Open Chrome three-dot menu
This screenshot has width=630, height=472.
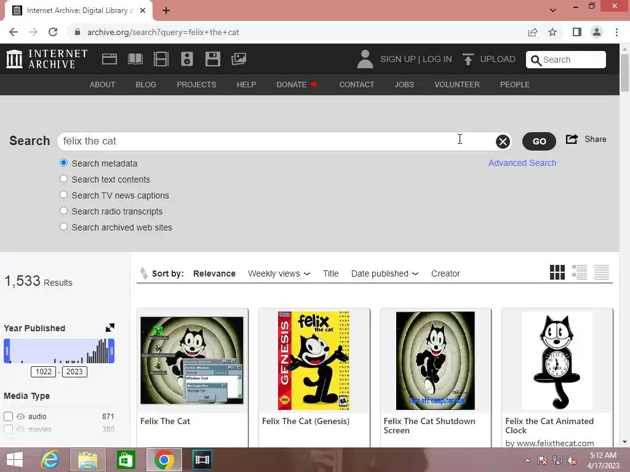(616, 32)
